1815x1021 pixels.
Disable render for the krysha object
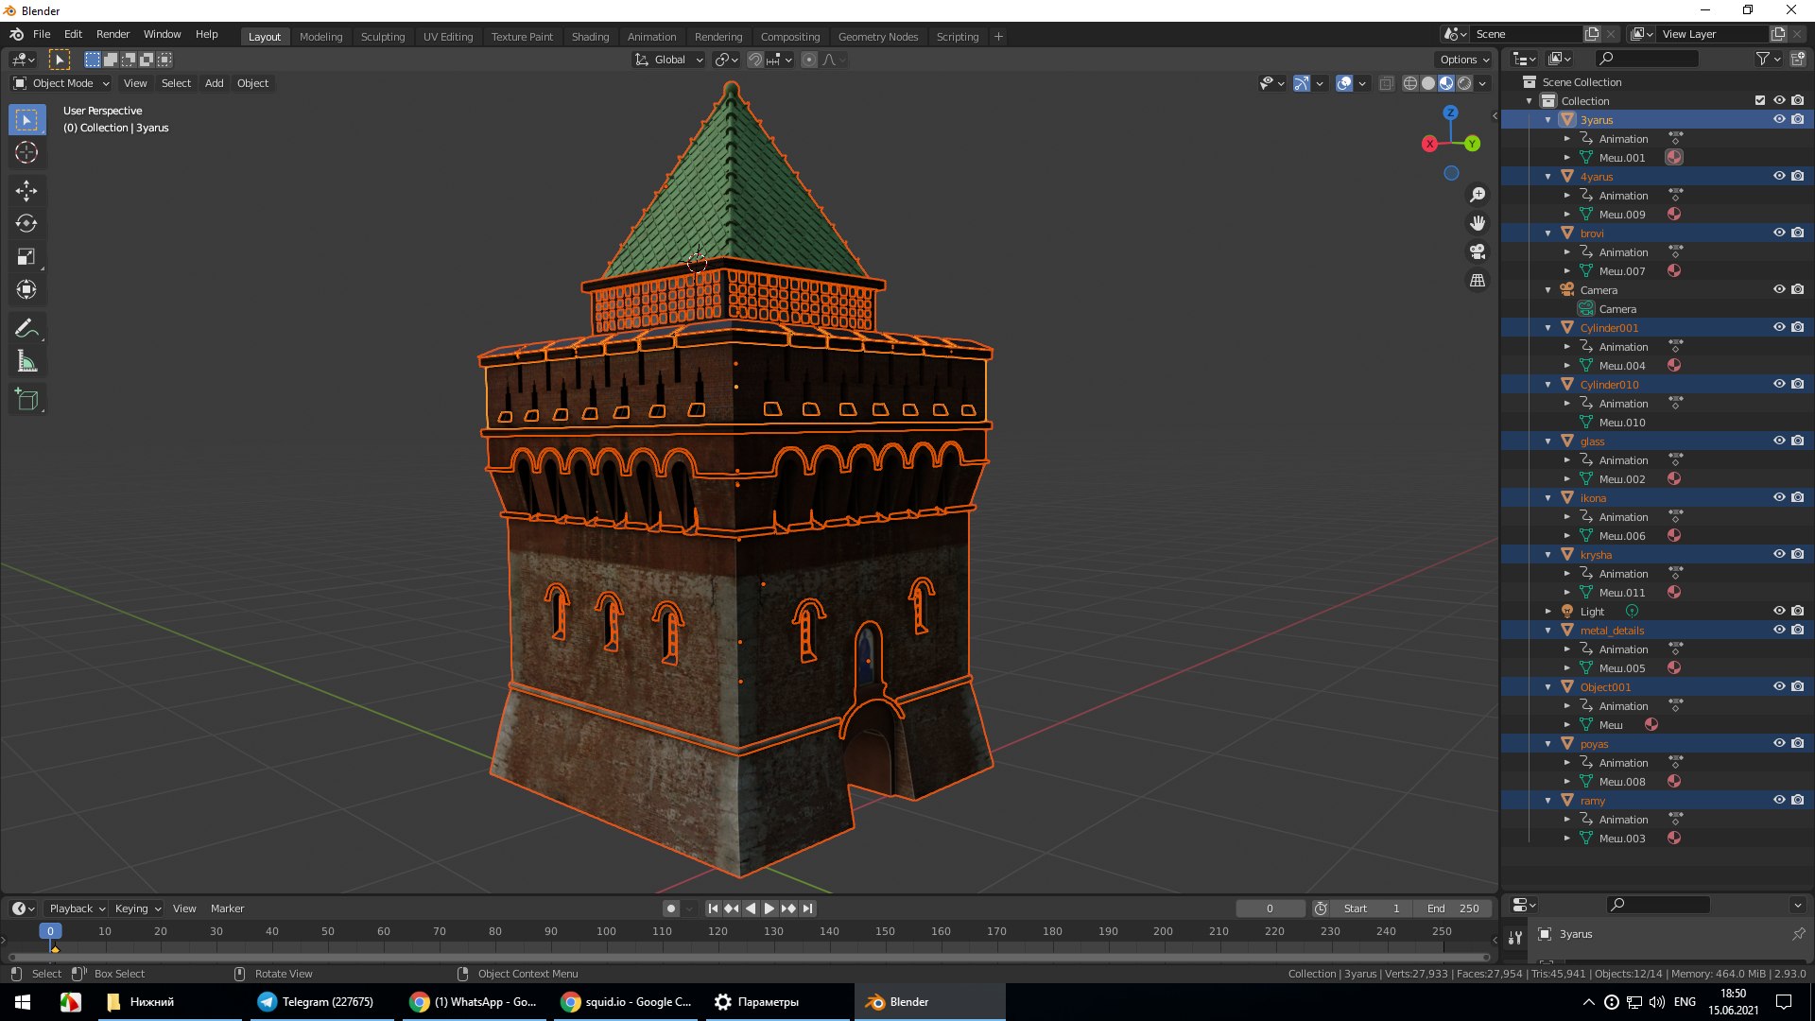[1797, 555]
